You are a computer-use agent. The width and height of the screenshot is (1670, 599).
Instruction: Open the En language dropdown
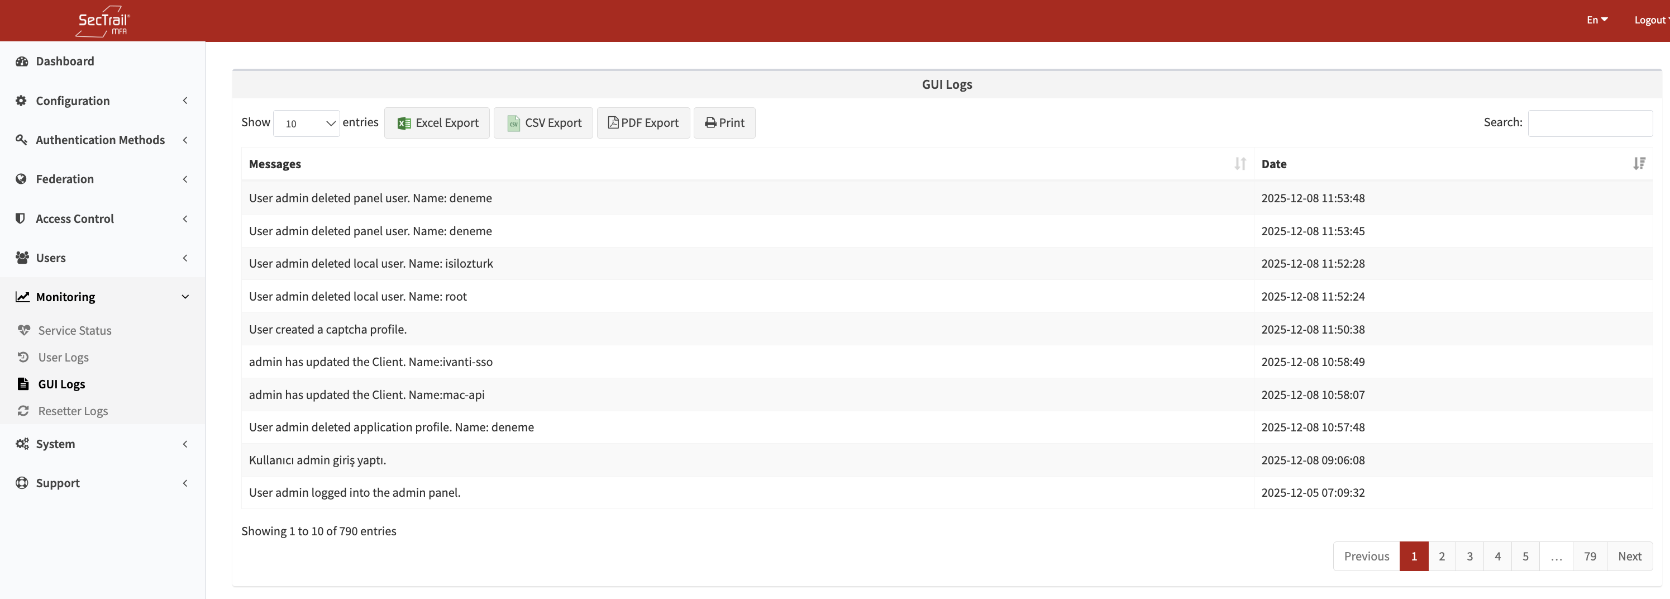(1597, 20)
